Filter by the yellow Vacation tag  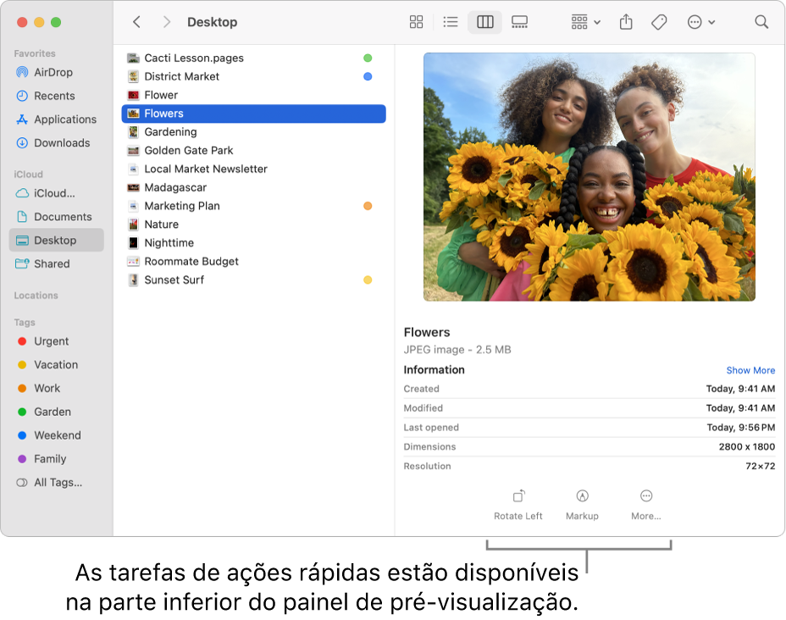pyautogui.click(x=47, y=365)
